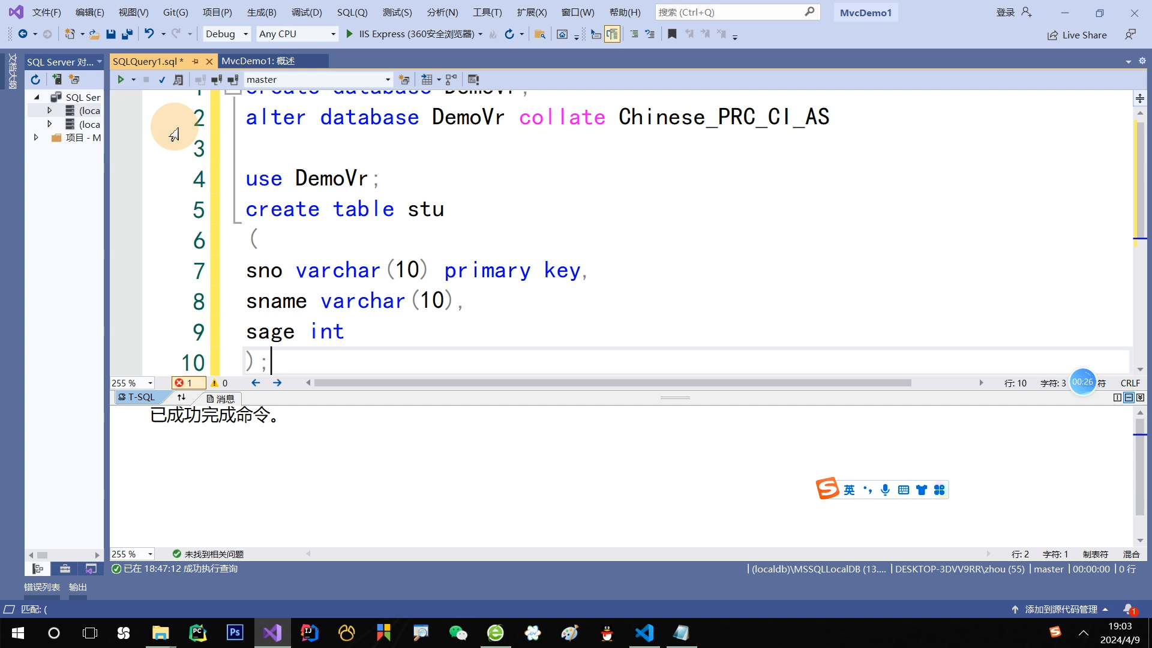
Task: Open the SQL(Q) menu
Action: [352, 12]
